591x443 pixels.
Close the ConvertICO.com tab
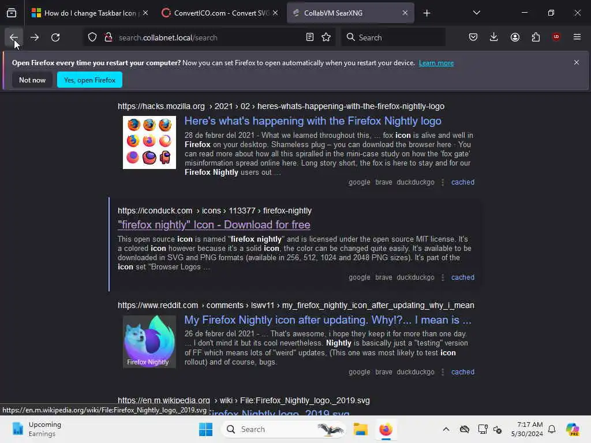[275, 13]
